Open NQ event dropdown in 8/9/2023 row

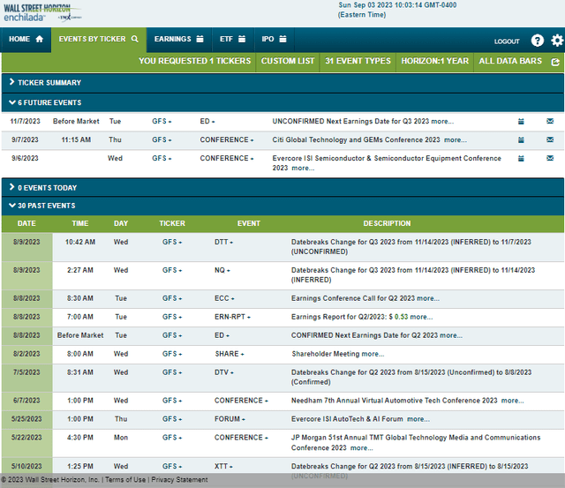pyautogui.click(x=222, y=270)
